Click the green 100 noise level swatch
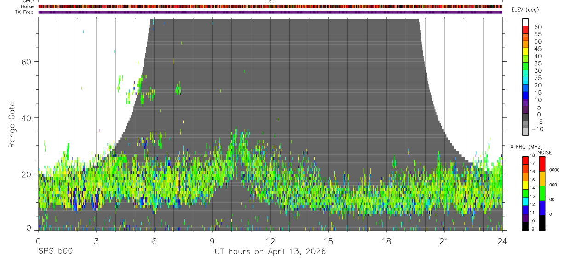Screen dimensions: 565x261 pyautogui.click(x=542, y=193)
